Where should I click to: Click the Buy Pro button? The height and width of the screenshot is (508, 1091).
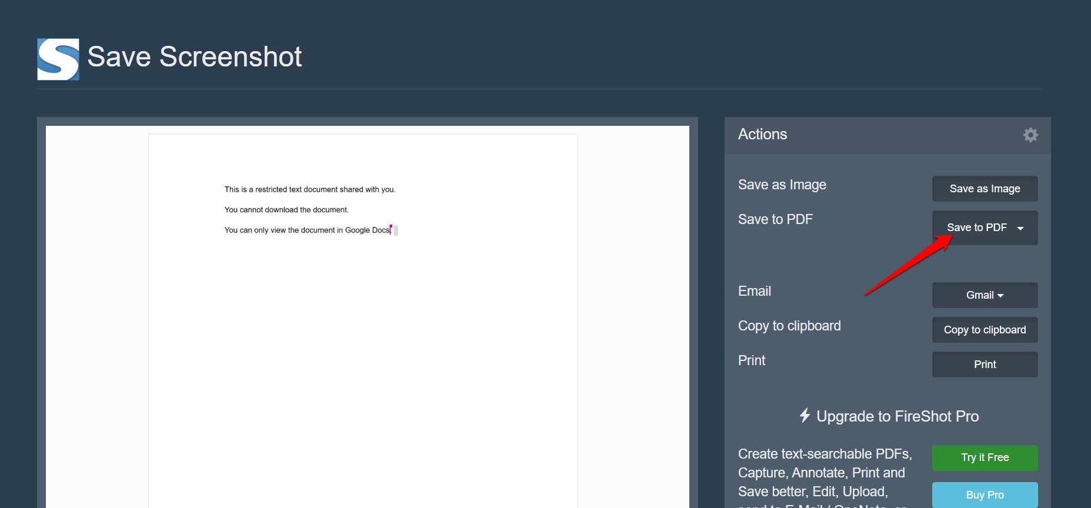pyautogui.click(x=985, y=495)
